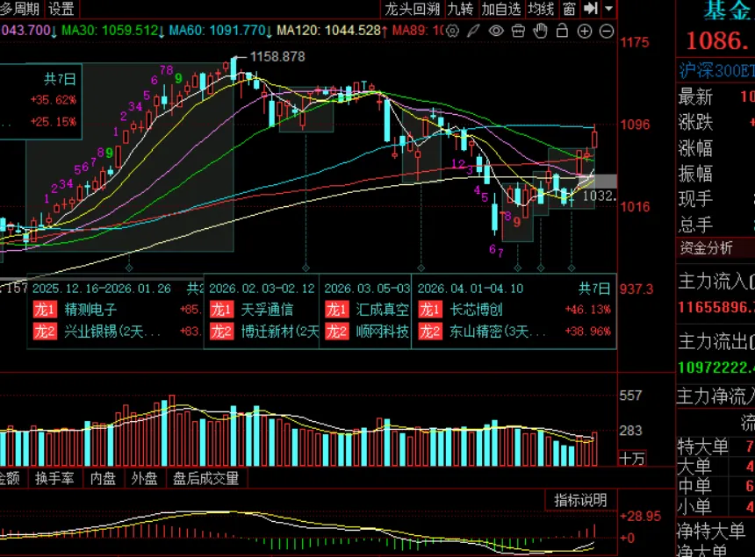Click the 沪深300ET fund name
755x557 pixels.
tap(716, 71)
